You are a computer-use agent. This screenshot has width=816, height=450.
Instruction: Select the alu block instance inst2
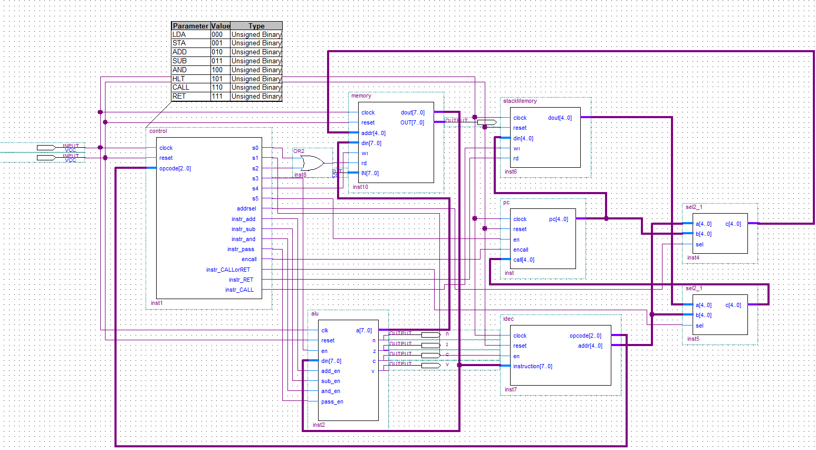click(x=348, y=369)
